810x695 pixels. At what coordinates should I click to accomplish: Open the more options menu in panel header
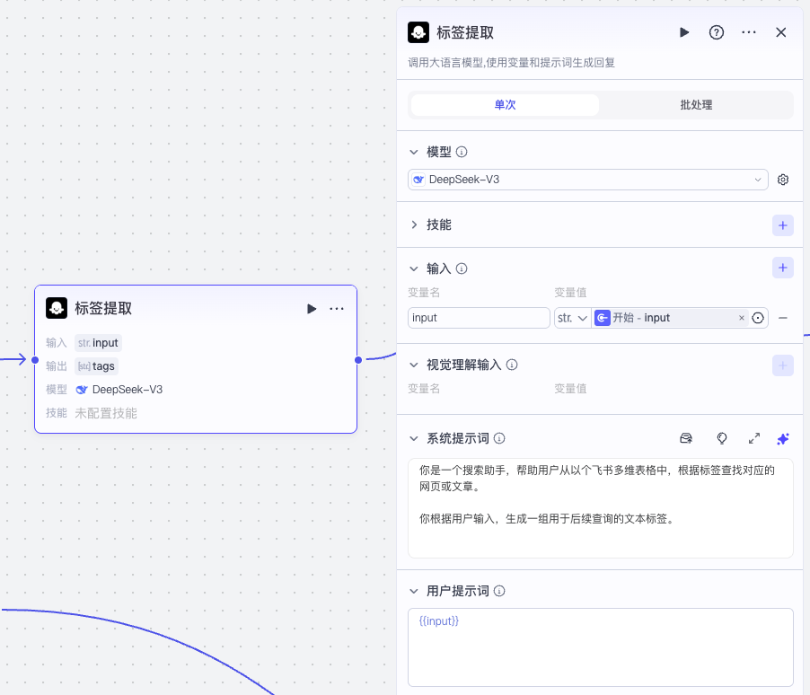pos(749,31)
